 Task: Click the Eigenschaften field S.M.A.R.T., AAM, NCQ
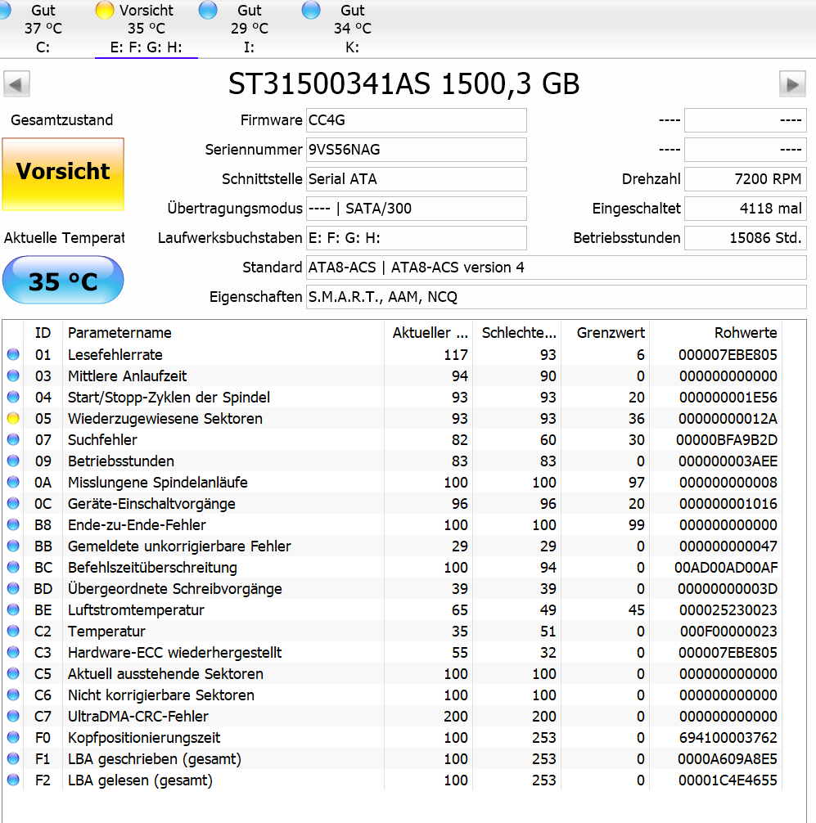click(x=556, y=296)
